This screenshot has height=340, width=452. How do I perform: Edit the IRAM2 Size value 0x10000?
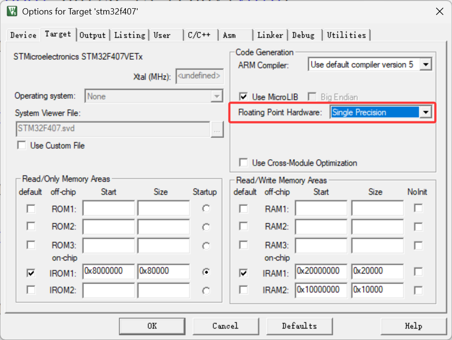click(x=377, y=290)
